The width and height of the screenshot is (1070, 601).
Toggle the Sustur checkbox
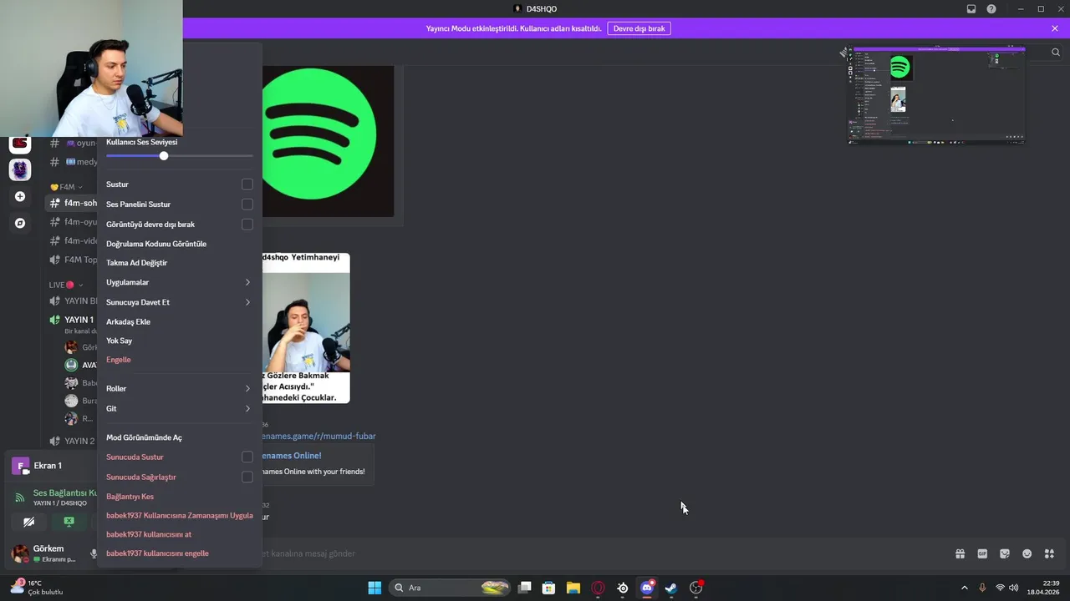click(247, 184)
